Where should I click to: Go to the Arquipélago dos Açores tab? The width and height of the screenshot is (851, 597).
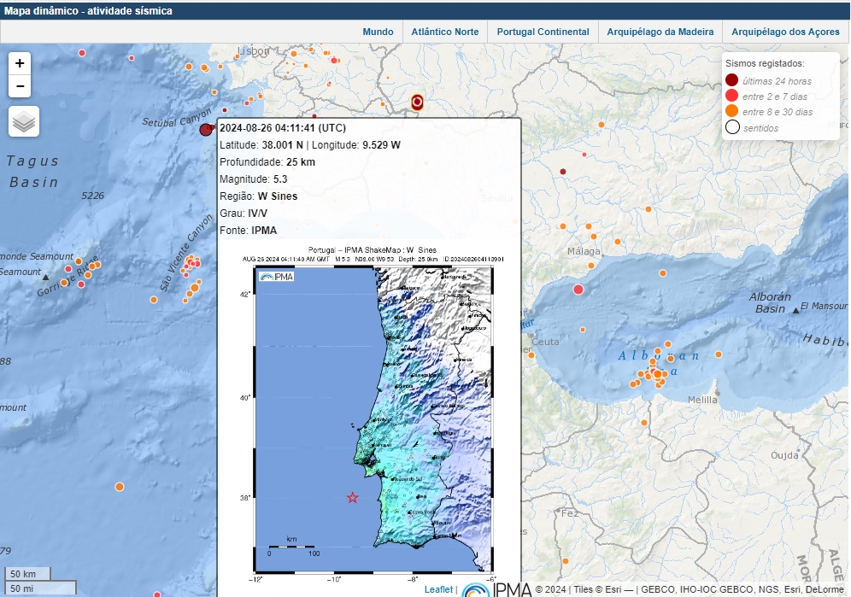tap(786, 32)
